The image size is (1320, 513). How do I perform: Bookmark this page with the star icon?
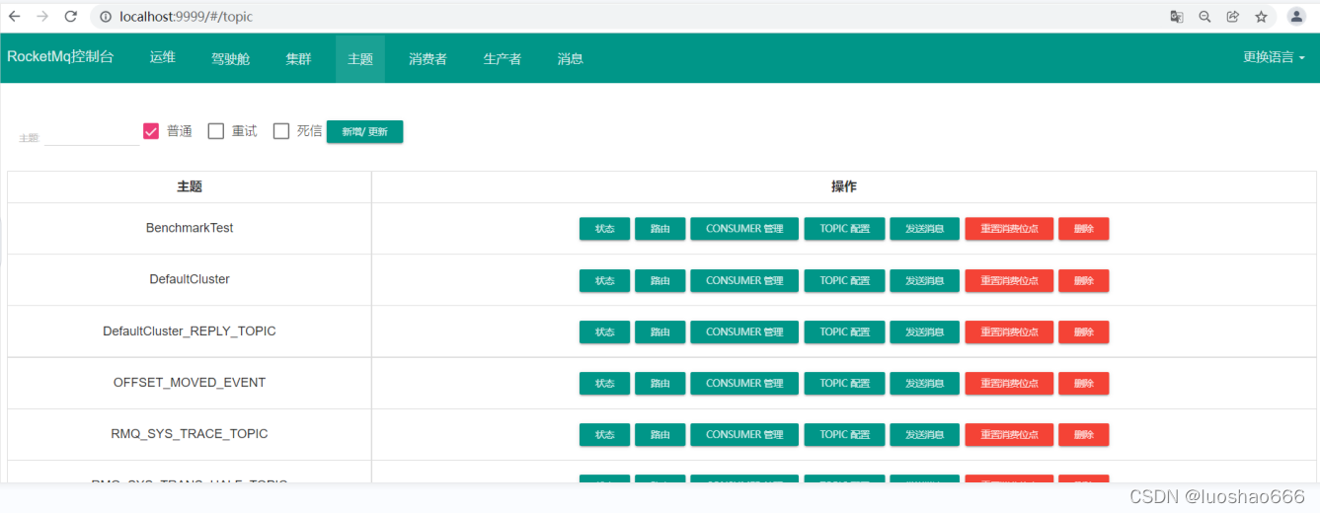point(1261,17)
